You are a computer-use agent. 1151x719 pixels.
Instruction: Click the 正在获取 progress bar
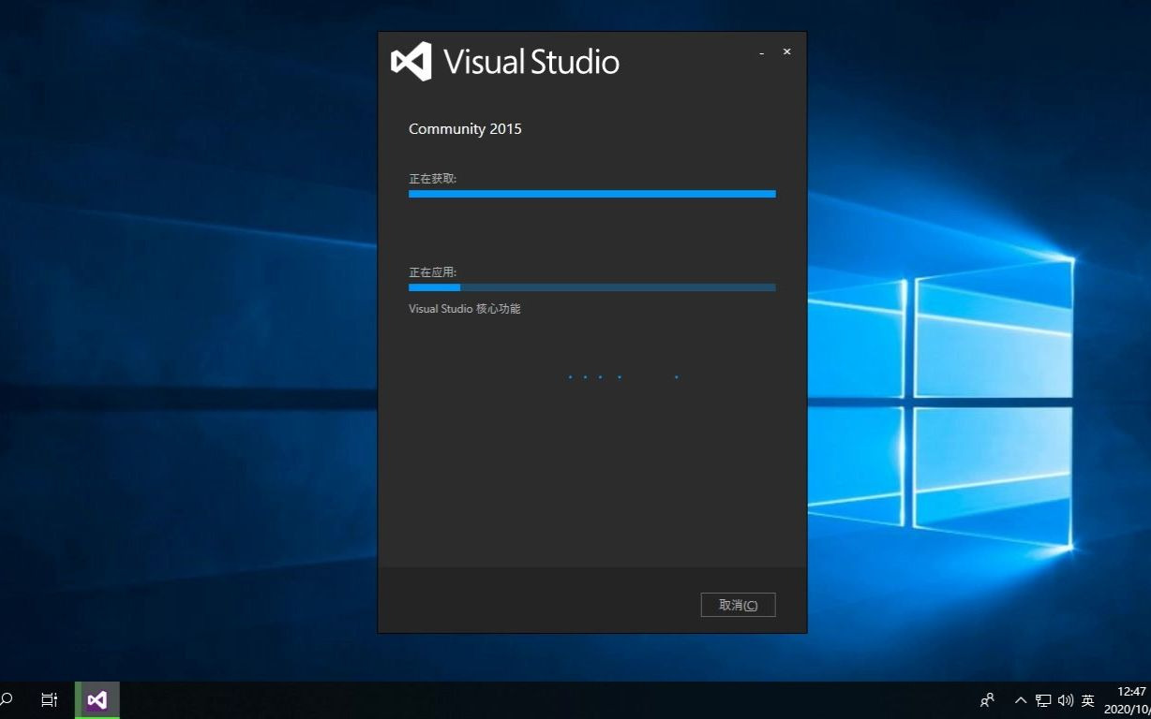click(591, 194)
